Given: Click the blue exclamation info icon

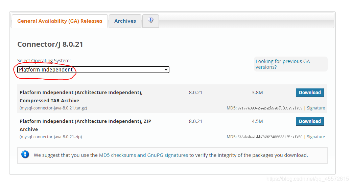Looking at the screenshot, I should [25, 155].
